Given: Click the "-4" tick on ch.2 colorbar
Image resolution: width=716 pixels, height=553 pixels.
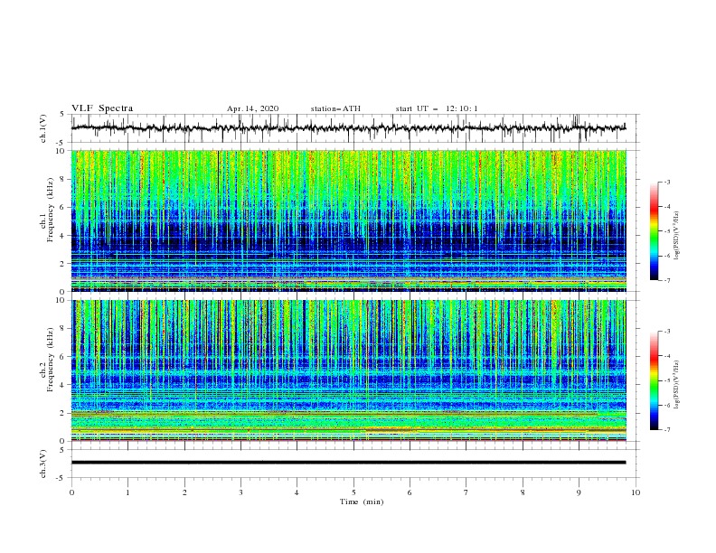Looking at the screenshot, I should pos(667,356).
